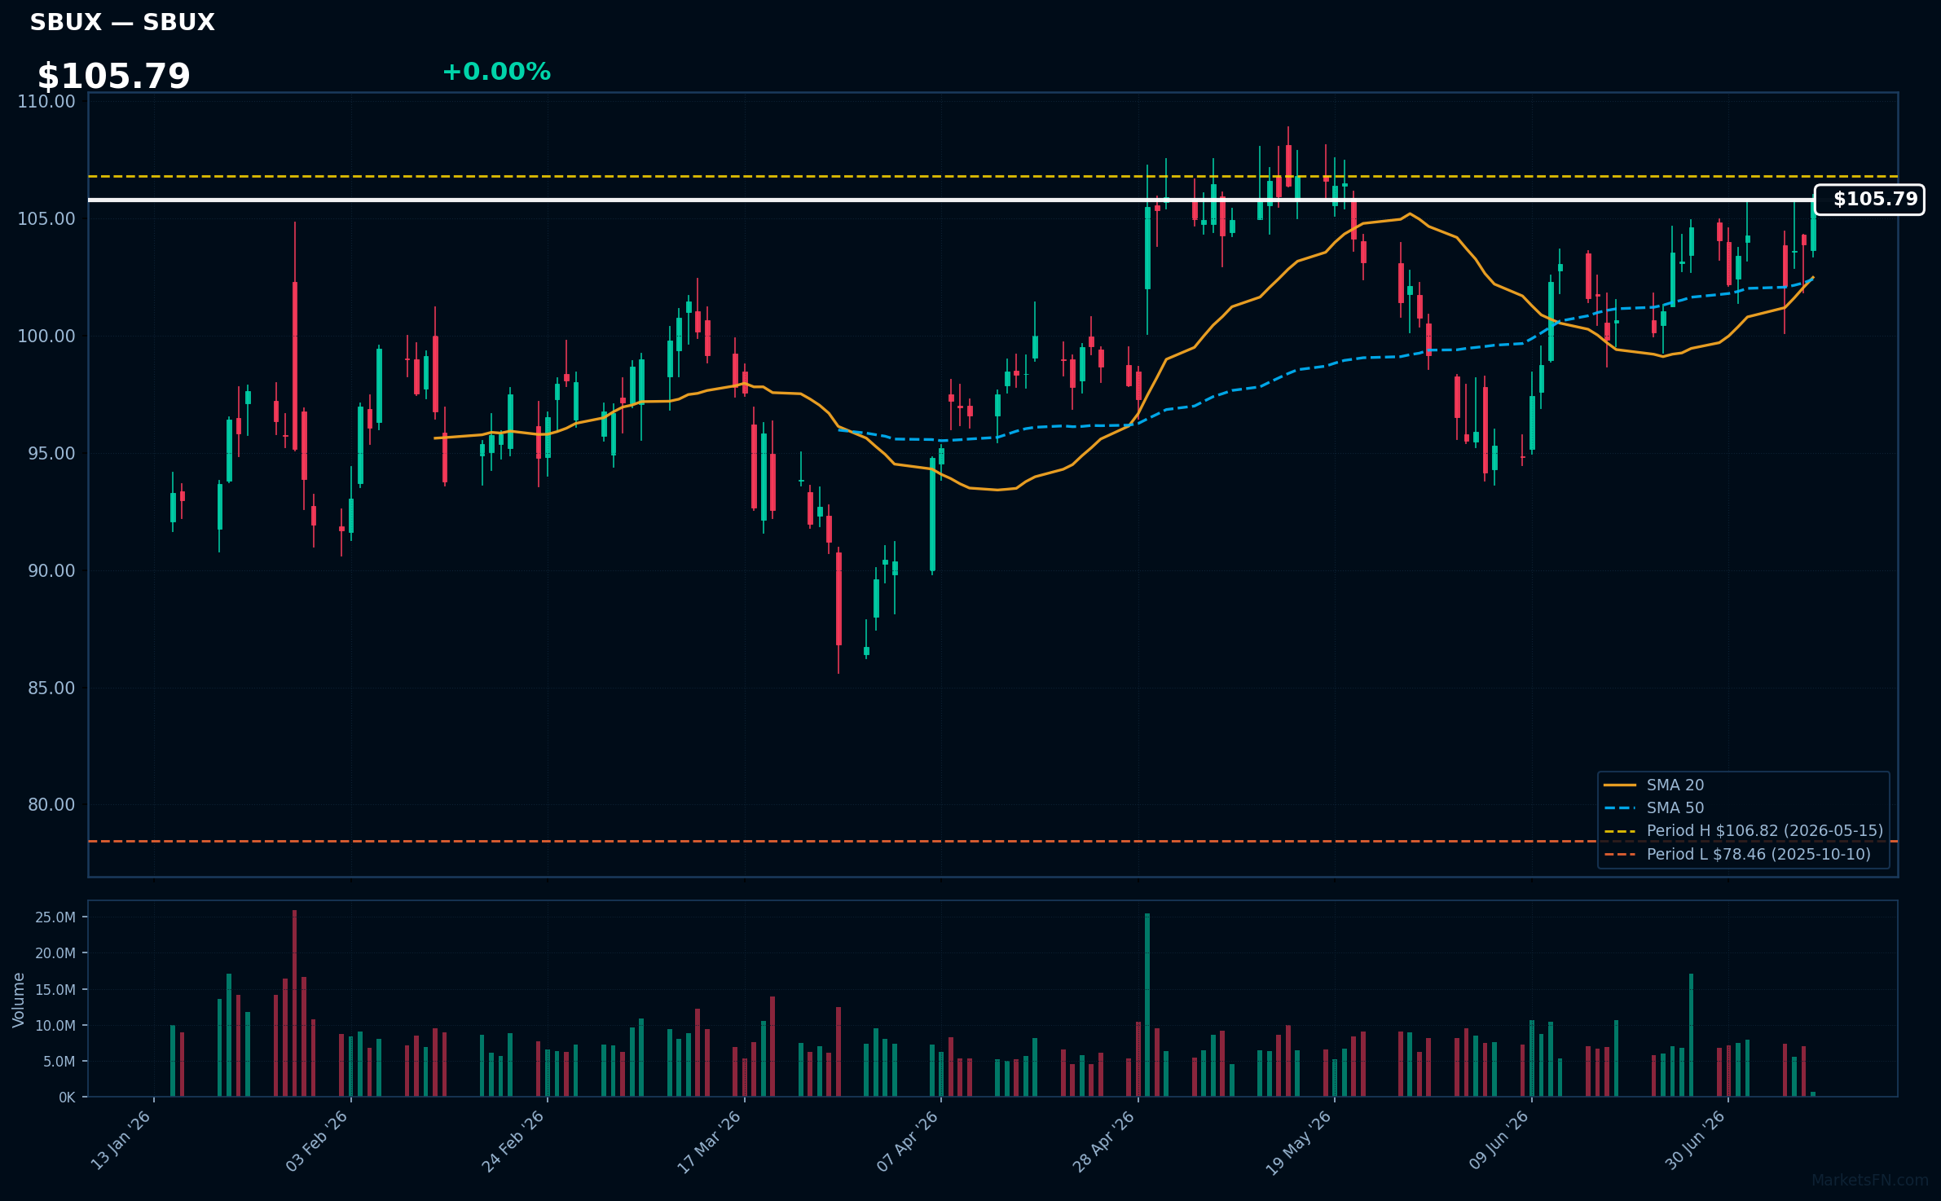Click the SBUX — SBUX chart title

coord(122,22)
